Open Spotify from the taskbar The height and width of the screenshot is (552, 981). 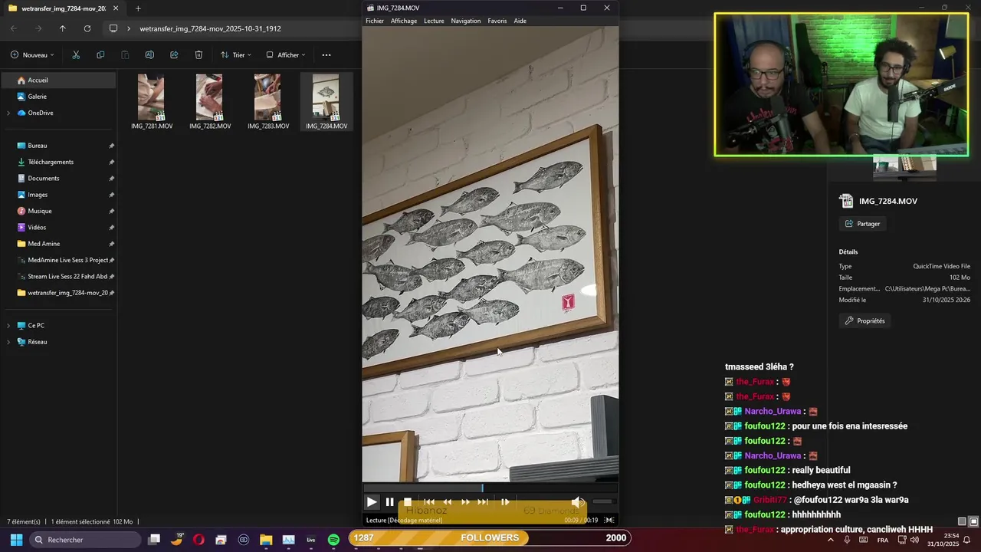pos(333,540)
